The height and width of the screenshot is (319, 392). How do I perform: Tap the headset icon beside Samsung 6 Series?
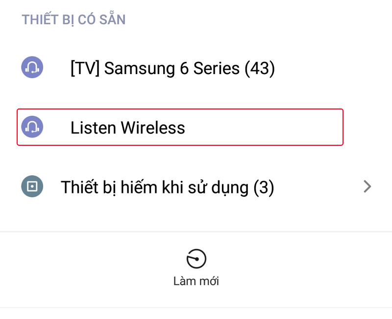tap(32, 68)
